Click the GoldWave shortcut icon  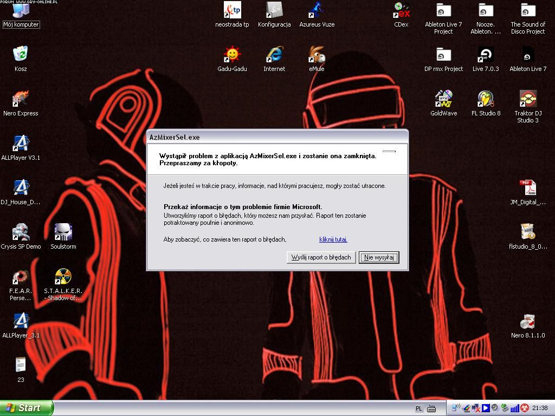tap(443, 103)
